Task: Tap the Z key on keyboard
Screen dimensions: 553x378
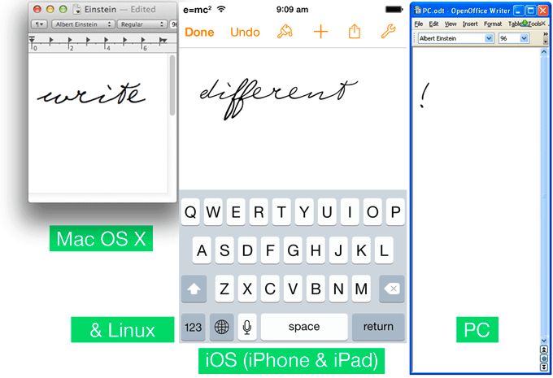Action: (224, 289)
